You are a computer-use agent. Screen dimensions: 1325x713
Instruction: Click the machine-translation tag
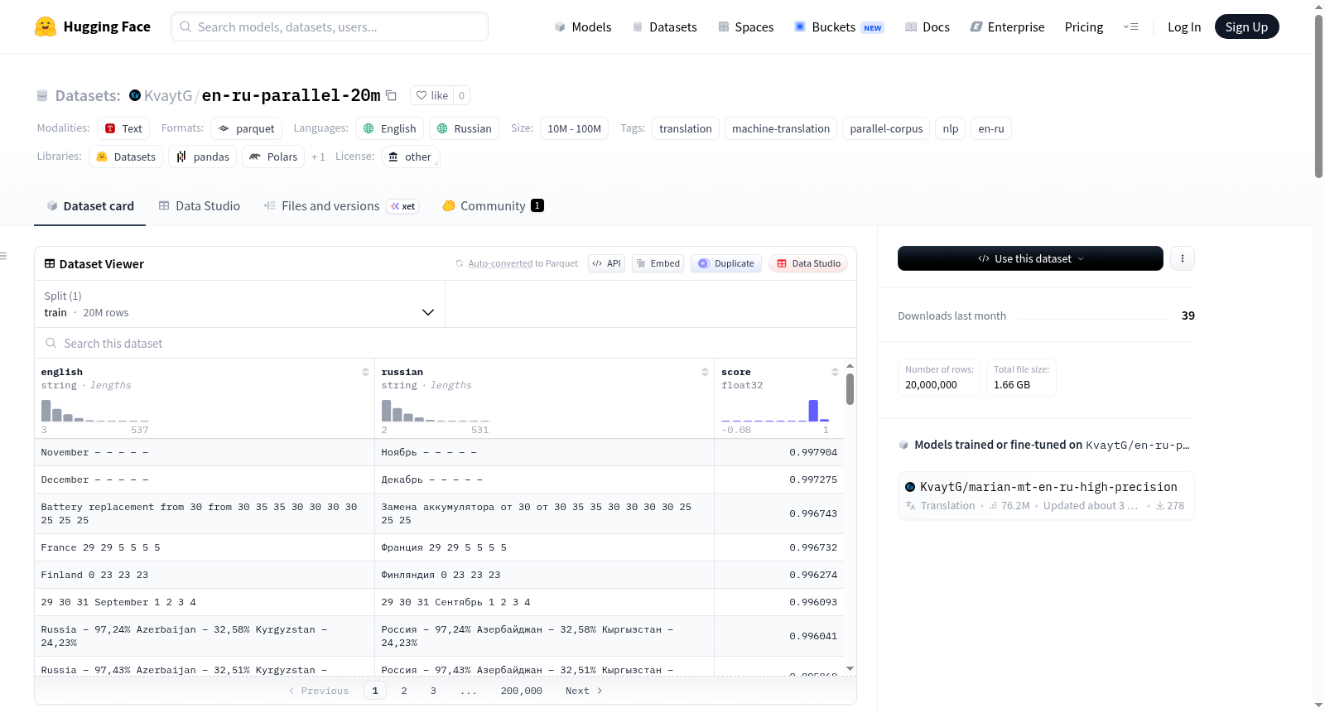click(x=781, y=128)
